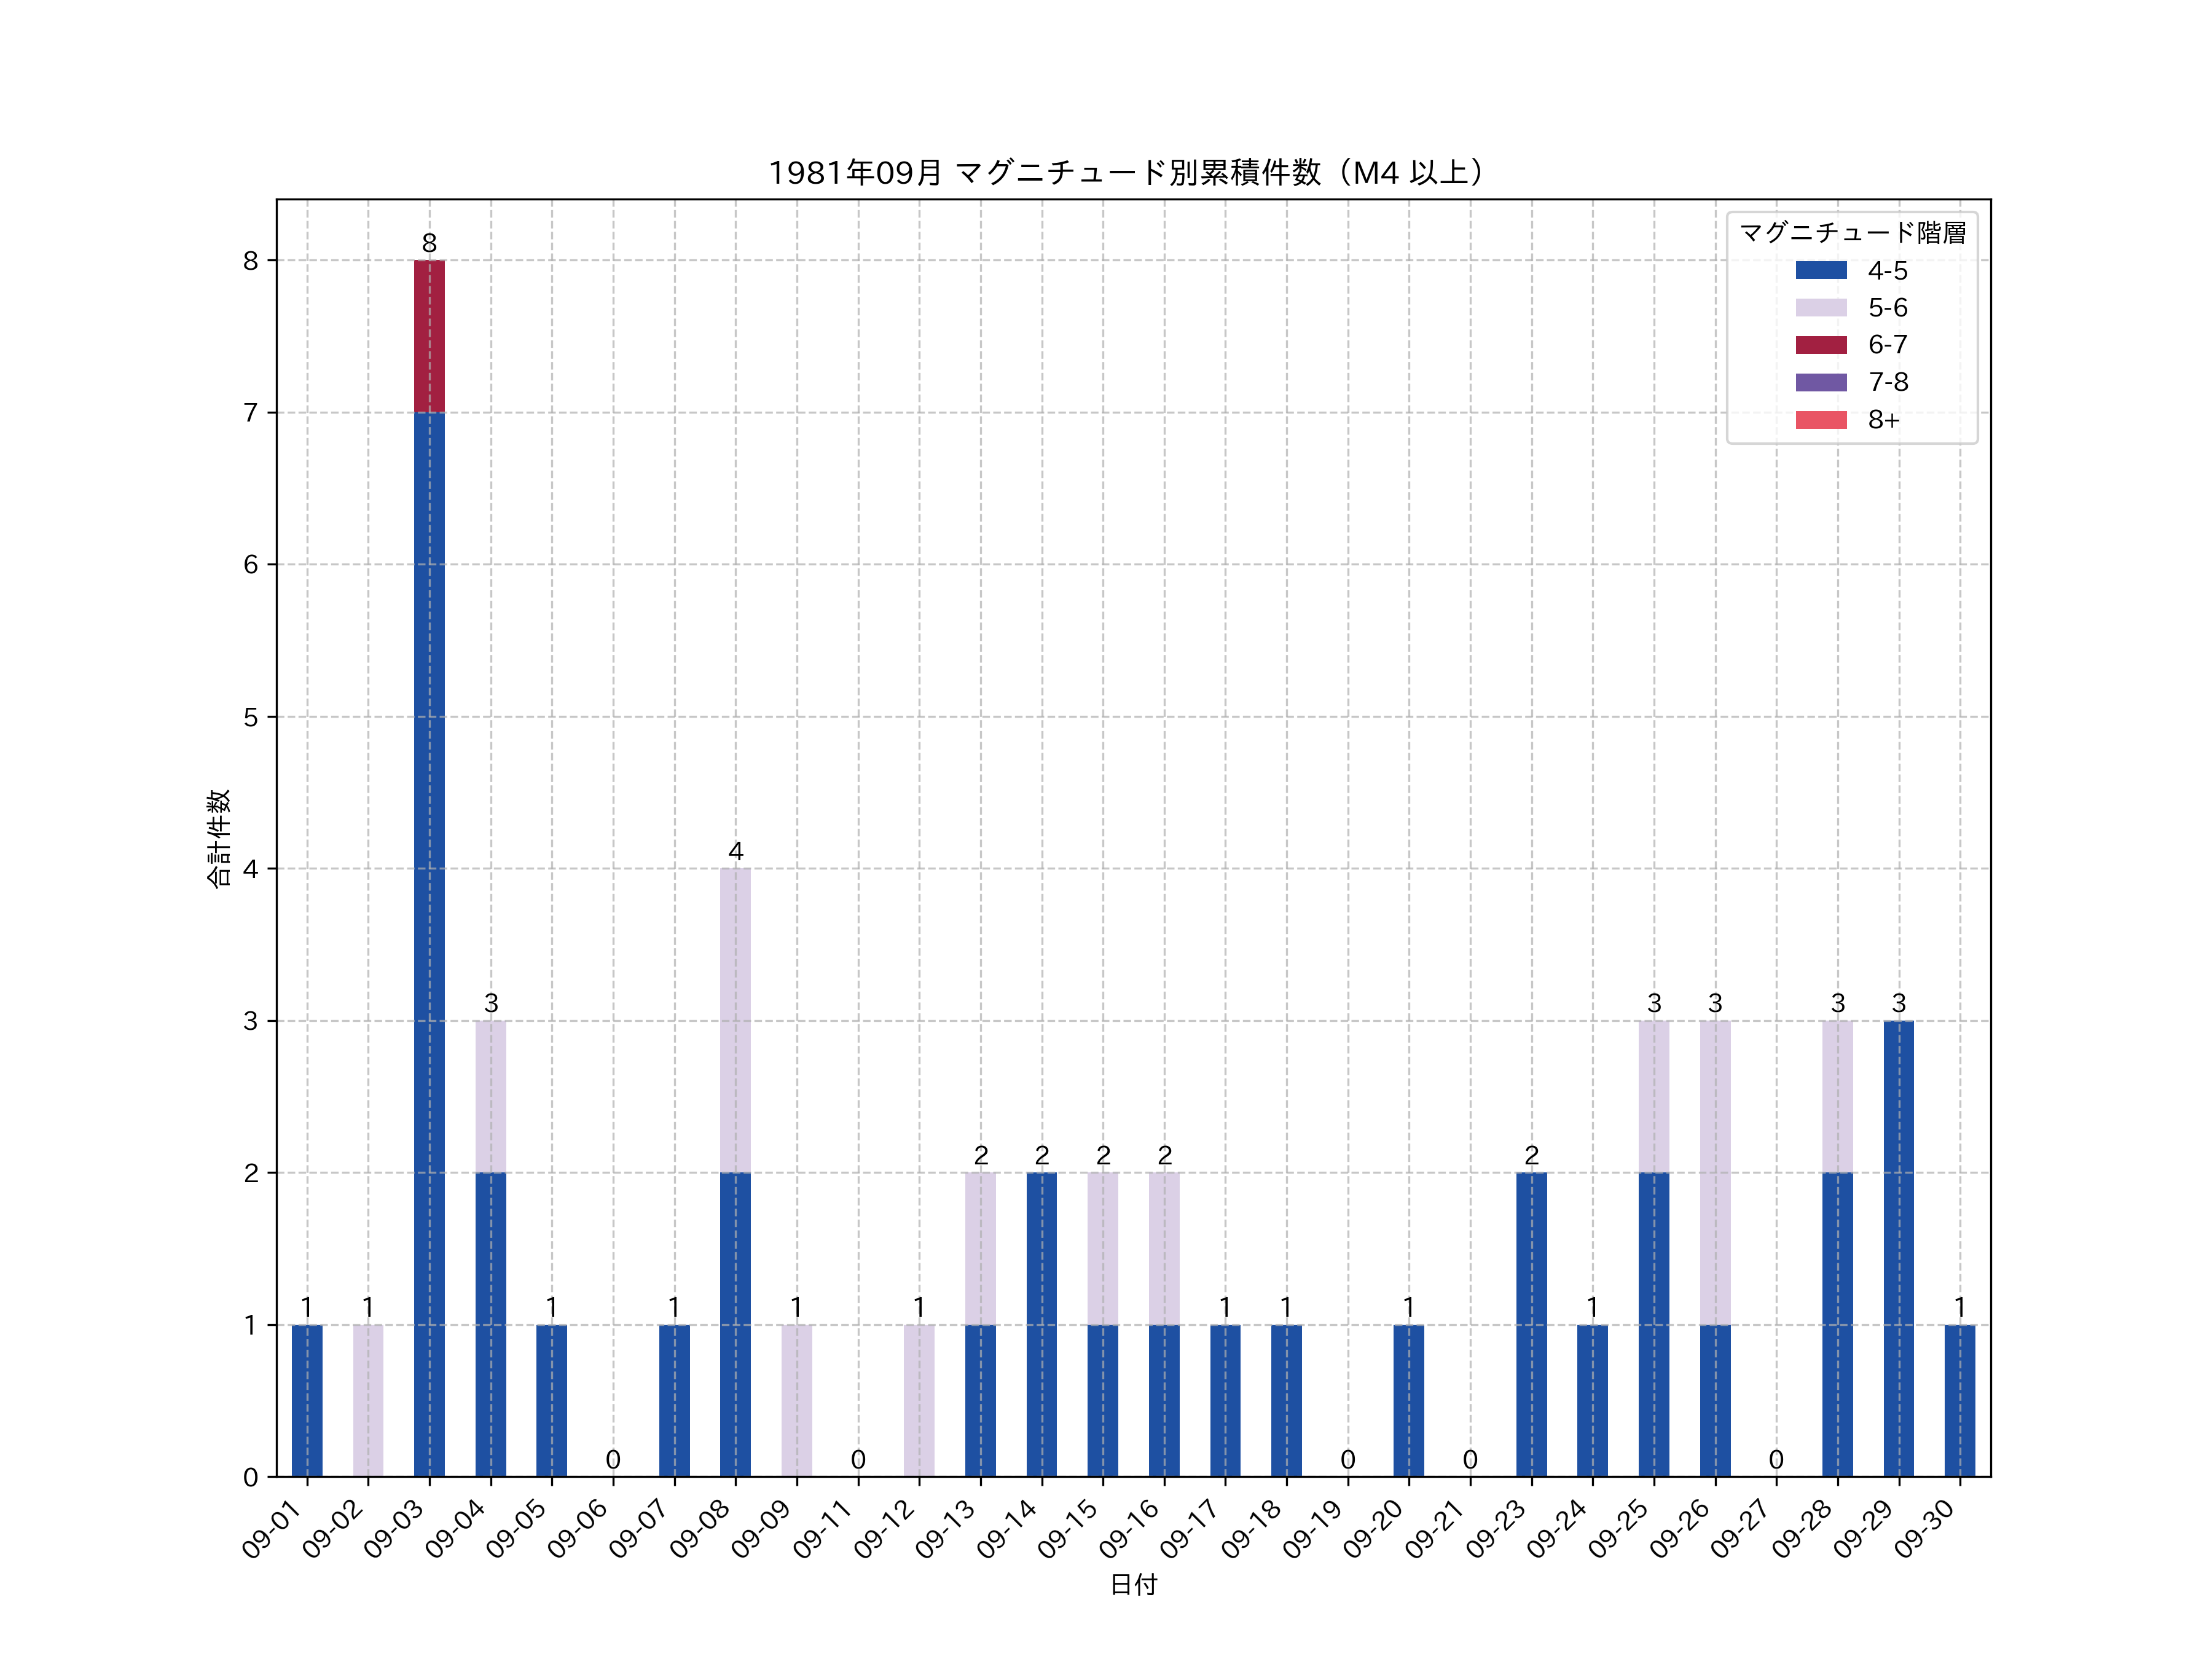Click the lavender 5-6 legend swatch
Screen dimensions: 2212x1659
[1820, 307]
